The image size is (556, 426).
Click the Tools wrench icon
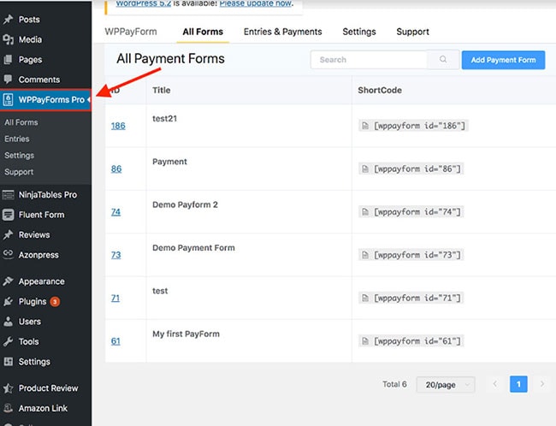[x=8, y=341]
